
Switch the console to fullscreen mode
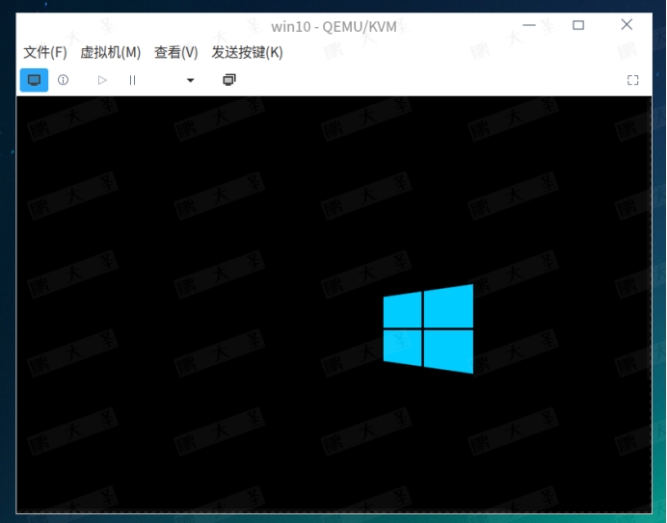(633, 80)
